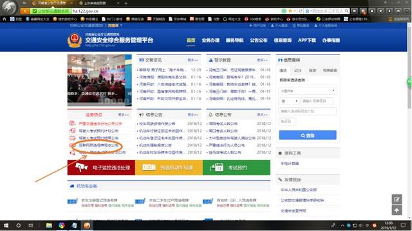Open 更多 in 信息公布 panel
Screen dimensions: 412x231
click(x=262, y=114)
